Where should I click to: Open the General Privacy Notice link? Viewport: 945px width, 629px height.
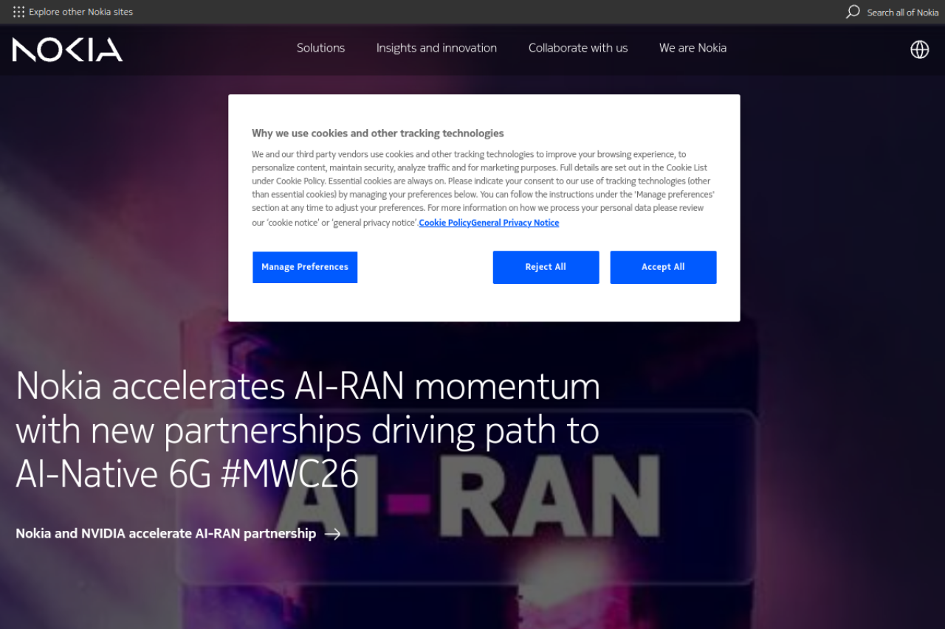(x=515, y=223)
